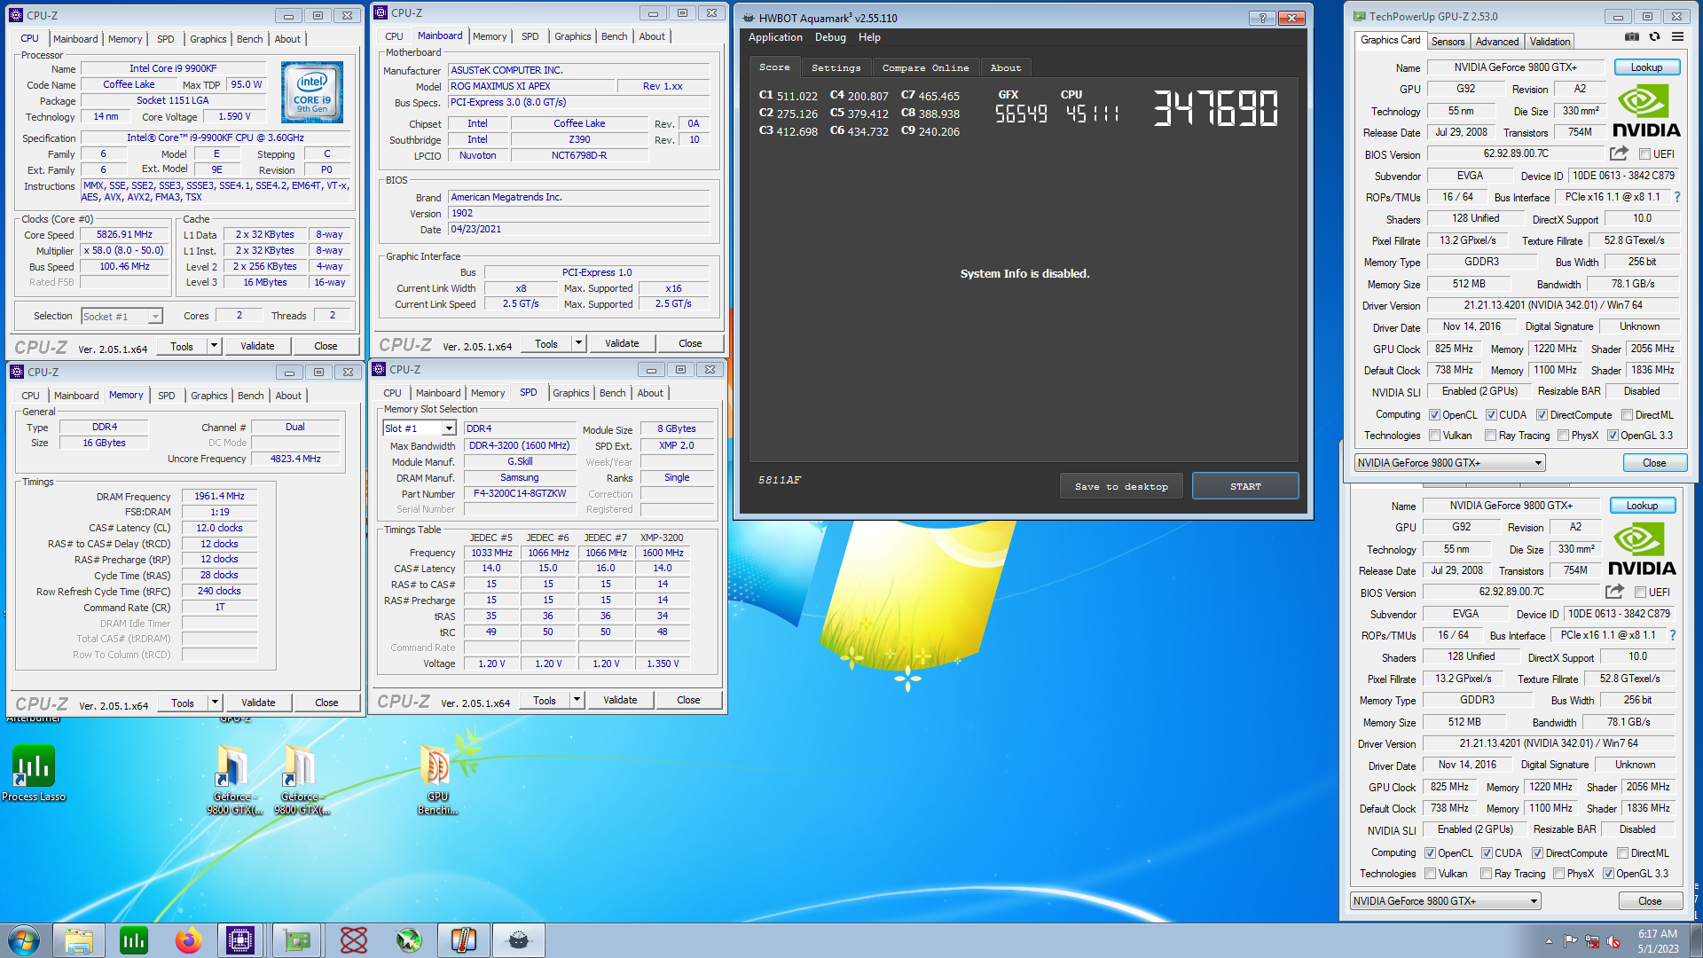Toggle Ray Tracing checkbox in upper GPU-Z window
1703x958 pixels.
(1490, 436)
